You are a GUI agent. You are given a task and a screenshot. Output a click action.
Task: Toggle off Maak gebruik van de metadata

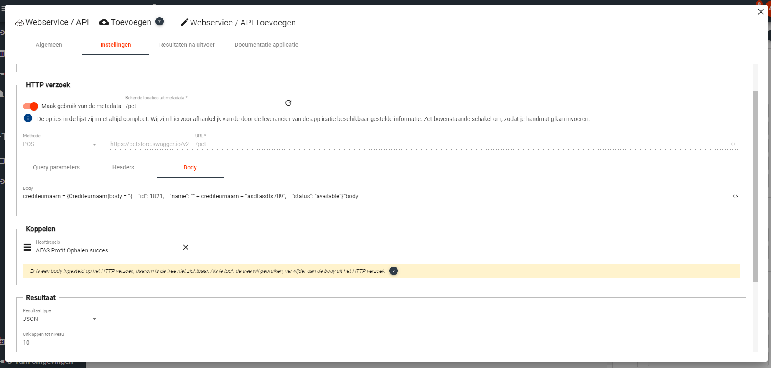pos(31,106)
